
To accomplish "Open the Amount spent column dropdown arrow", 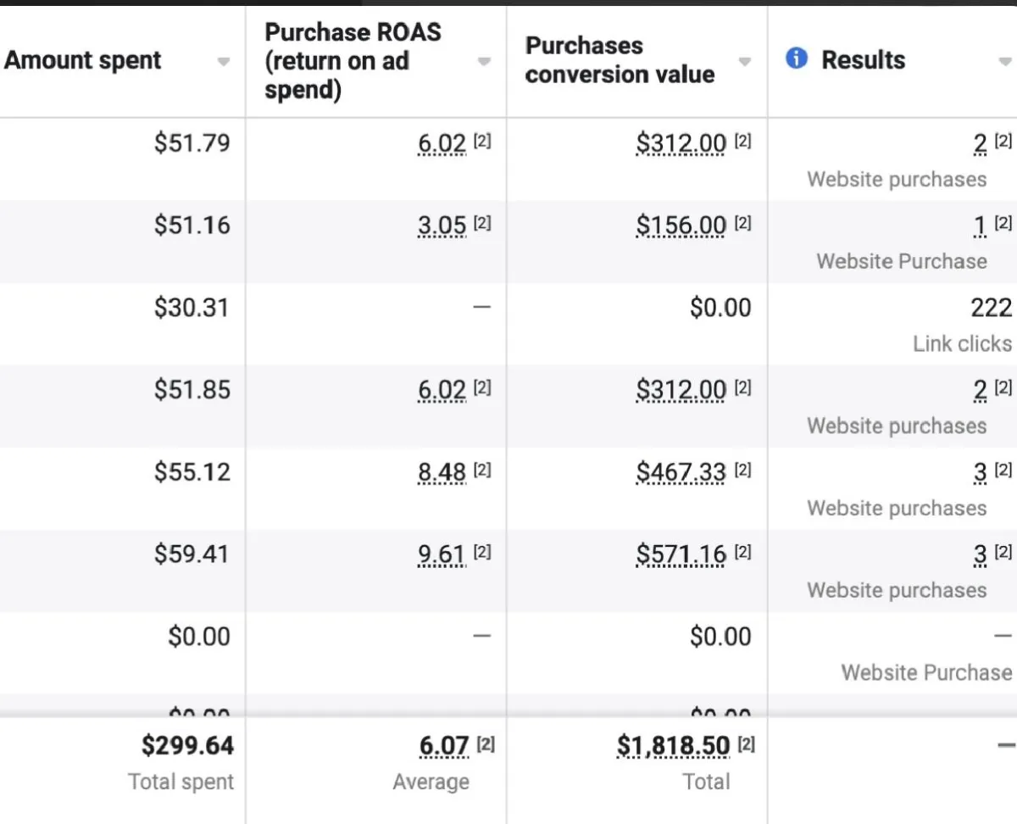I will pyautogui.click(x=223, y=62).
